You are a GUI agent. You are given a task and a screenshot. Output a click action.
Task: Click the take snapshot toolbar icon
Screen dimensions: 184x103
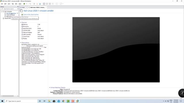point(34,4)
